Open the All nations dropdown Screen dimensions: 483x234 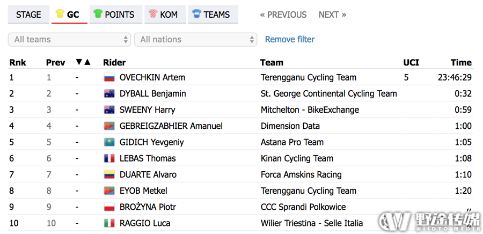(x=195, y=39)
